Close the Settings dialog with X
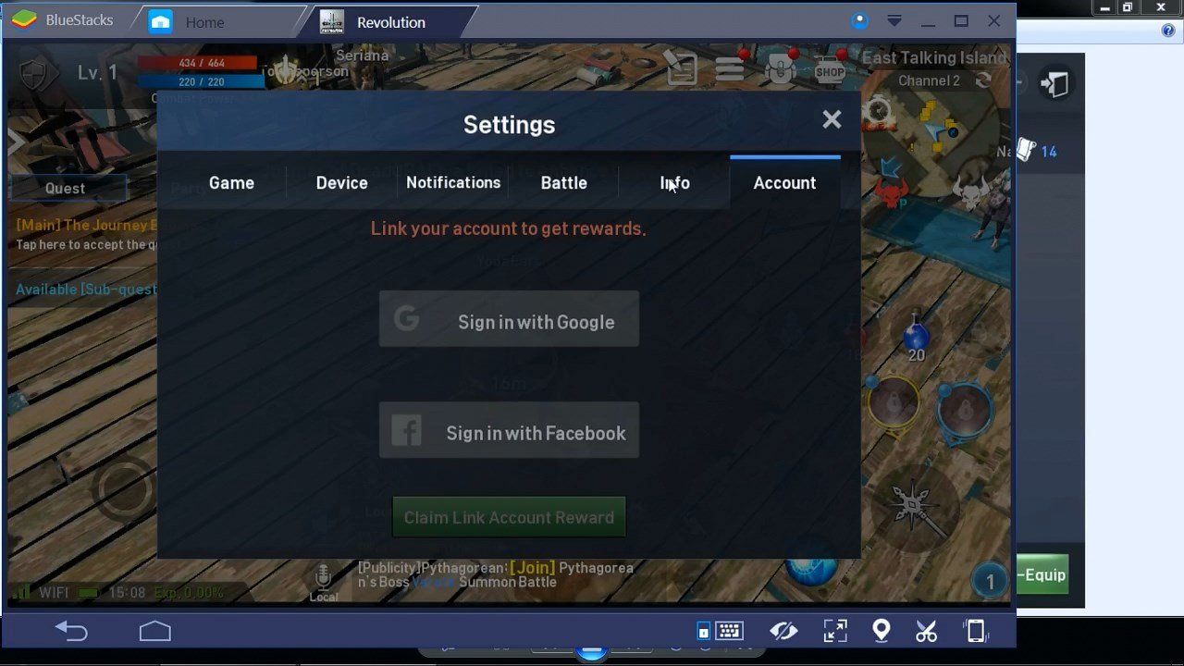The height and width of the screenshot is (666, 1184). [832, 119]
